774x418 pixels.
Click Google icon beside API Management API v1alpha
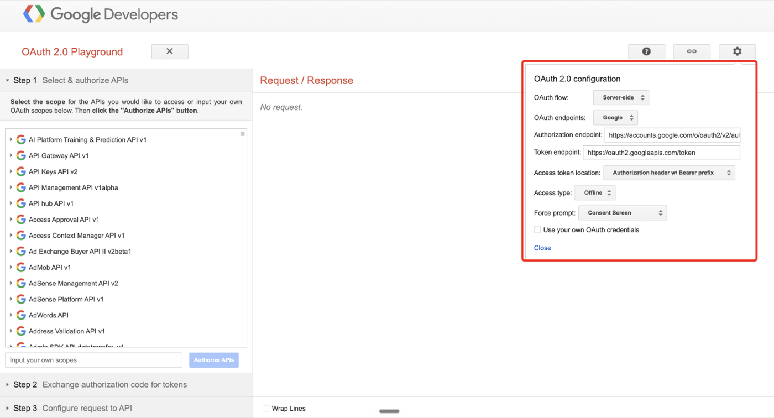pyautogui.click(x=21, y=188)
